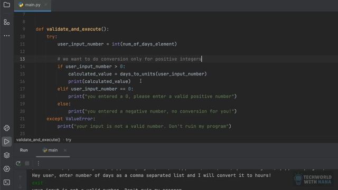Show more tool windows ellipsis
Viewport: 338px width, 190px height.
tap(7, 35)
